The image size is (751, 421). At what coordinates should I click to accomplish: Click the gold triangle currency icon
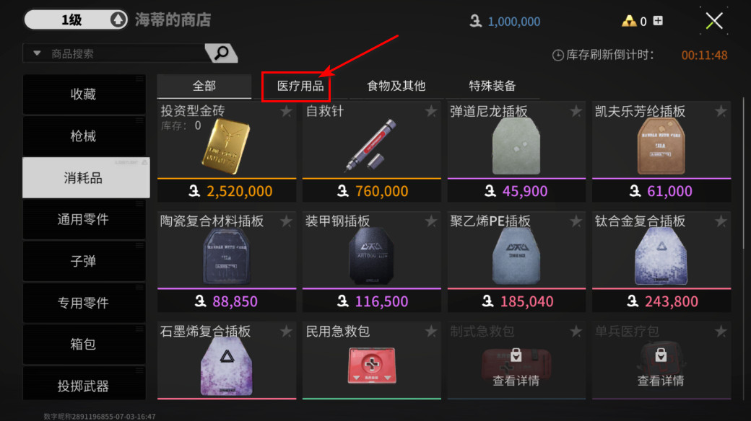629,21
